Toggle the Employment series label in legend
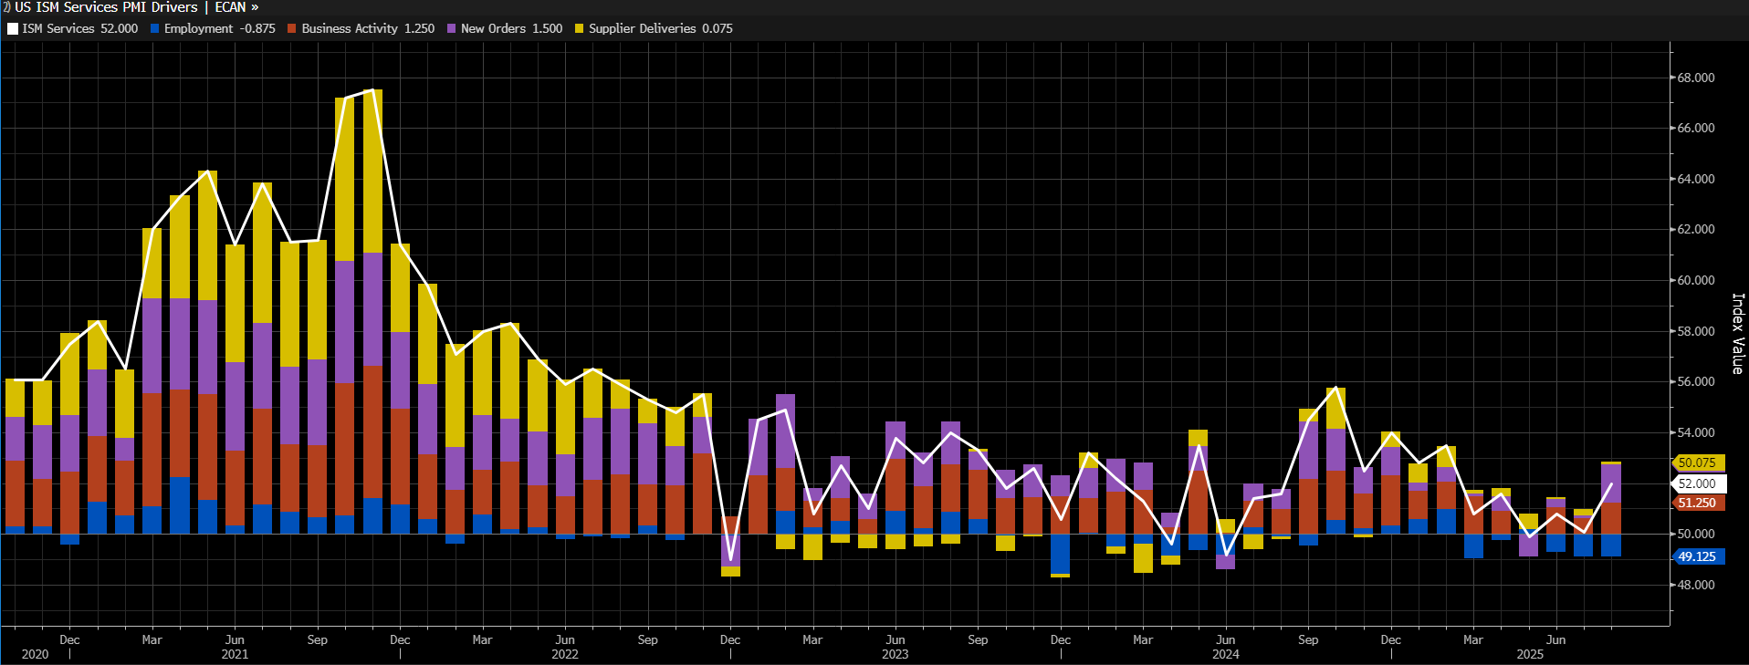Viewport: 1749px width, 665px height. coord(198,29)
